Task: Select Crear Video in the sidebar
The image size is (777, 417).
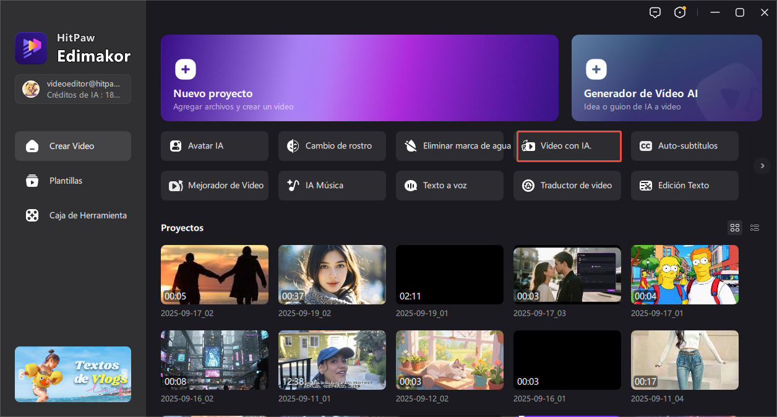Action: pos(73,146)
